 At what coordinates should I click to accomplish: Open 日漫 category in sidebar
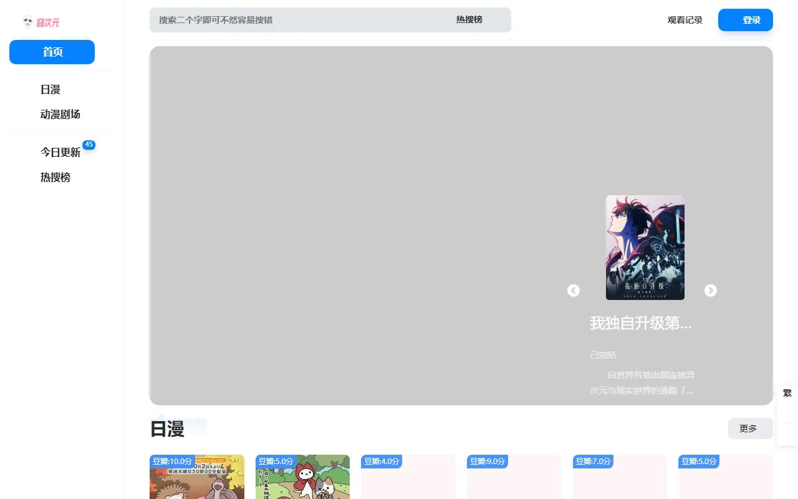pos(50,90)
